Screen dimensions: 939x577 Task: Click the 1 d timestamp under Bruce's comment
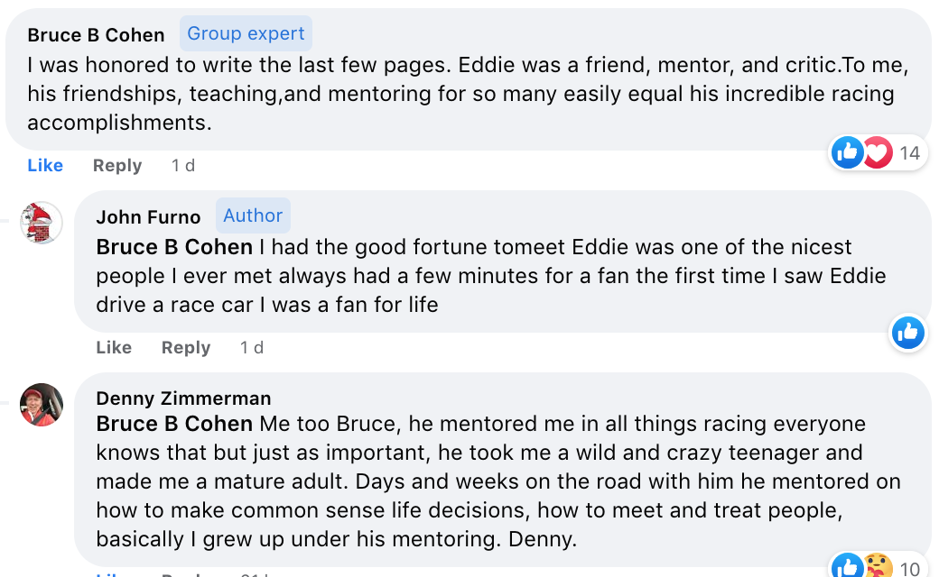pyautogui.click(x=183, y=166)
